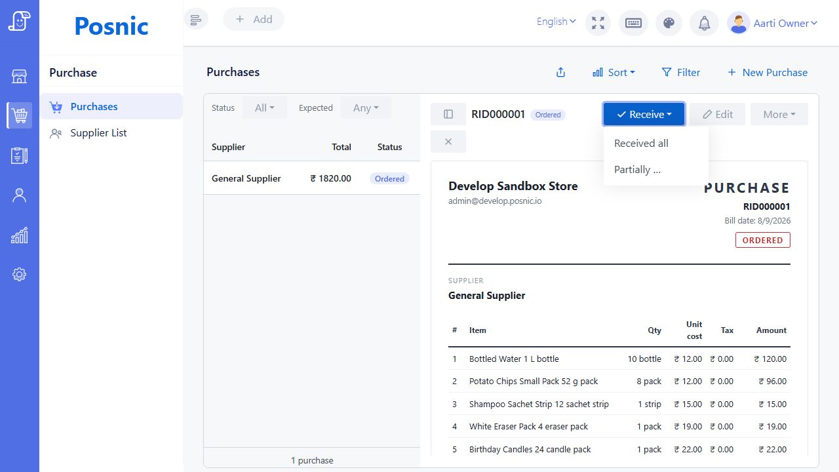Screen dimensions: 839x472
Task: Open the theme palette icon
Action: click(x=669, y=23)
